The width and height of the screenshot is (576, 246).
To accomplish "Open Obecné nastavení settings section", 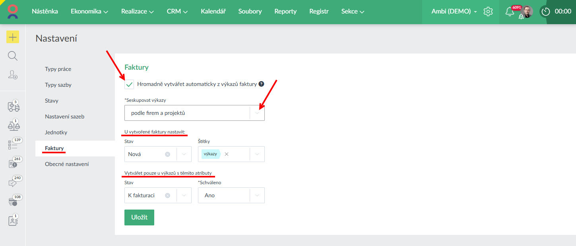I will click(67, 164).
